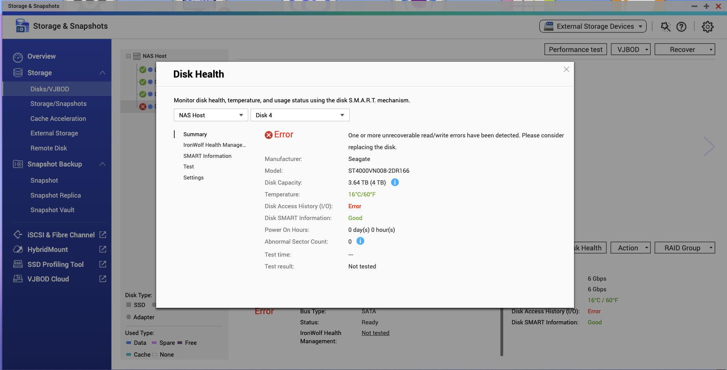Click the Abnormal Sector Count info icon
The width and height of the screenshot is (727, 370).
360,241
